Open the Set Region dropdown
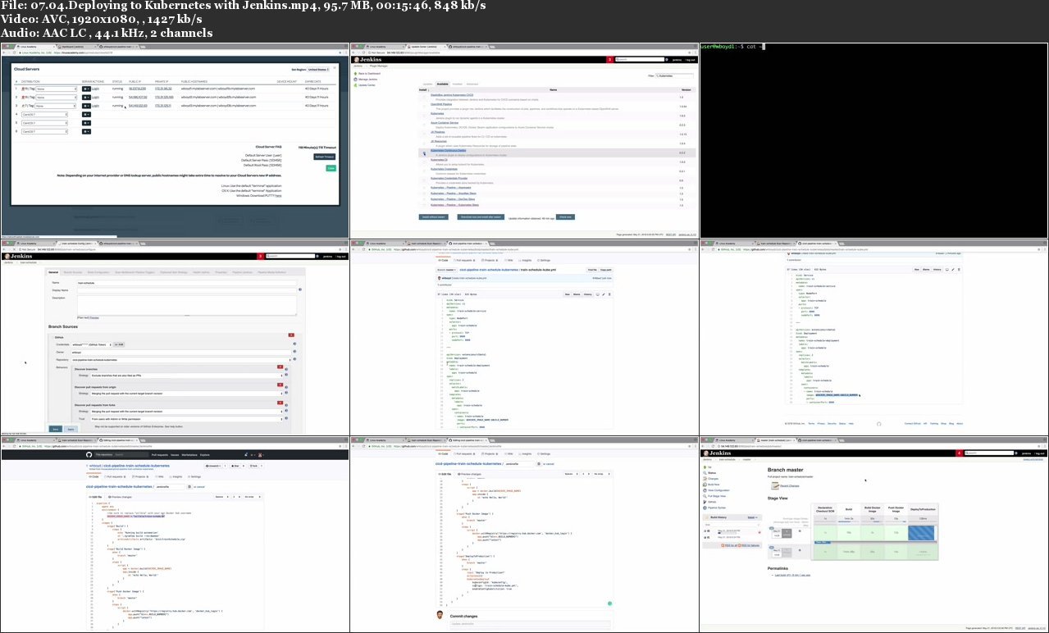Screen dimensions: 1049x633 (318, 70)
